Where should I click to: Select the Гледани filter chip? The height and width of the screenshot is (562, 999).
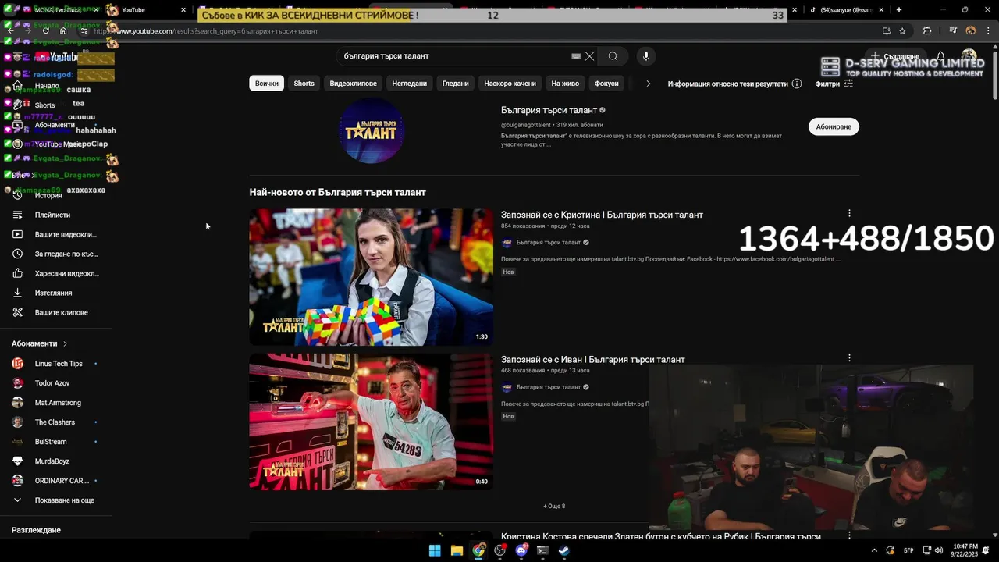[x=455, y=84]
